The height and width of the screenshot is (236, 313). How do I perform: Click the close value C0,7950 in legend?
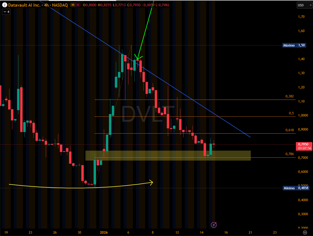coord(134,5)
